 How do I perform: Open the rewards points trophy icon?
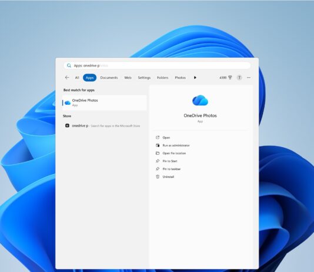(x=230, y=78)
